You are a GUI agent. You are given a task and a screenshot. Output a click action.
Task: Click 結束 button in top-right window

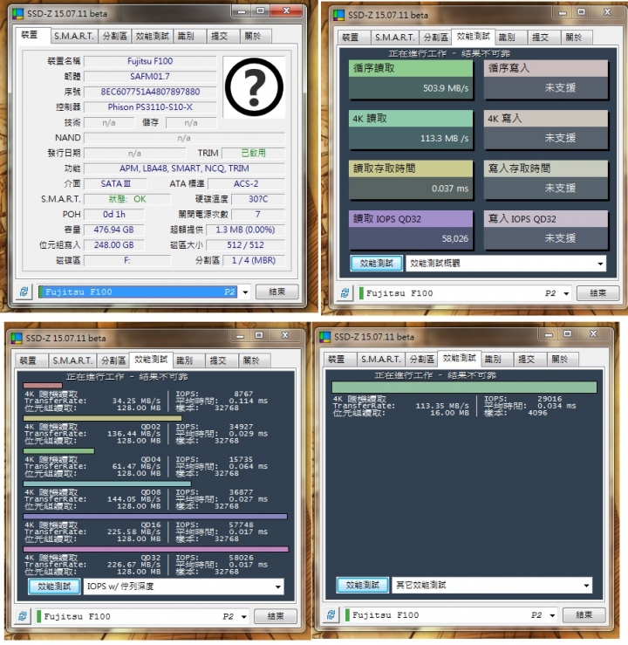click(598, 293)
